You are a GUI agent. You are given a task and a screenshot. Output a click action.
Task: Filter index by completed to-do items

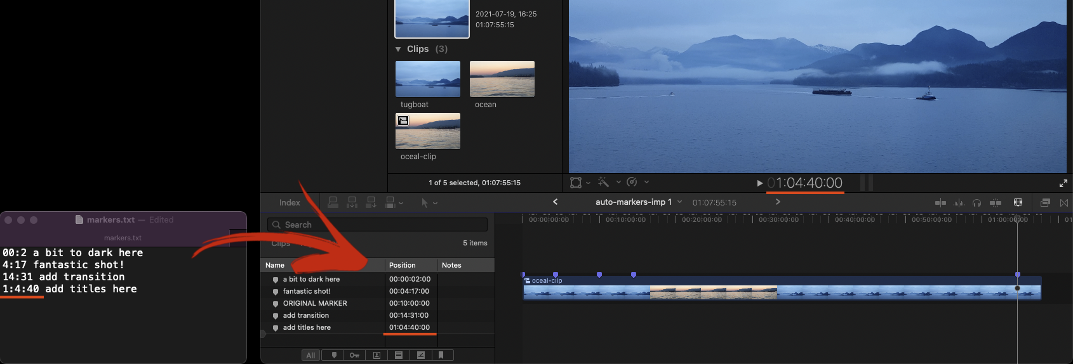(420, 355)
